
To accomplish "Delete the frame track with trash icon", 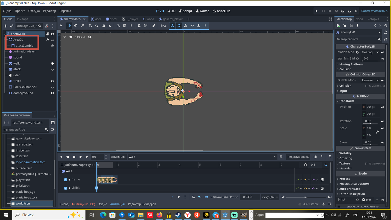I will 322,180.
